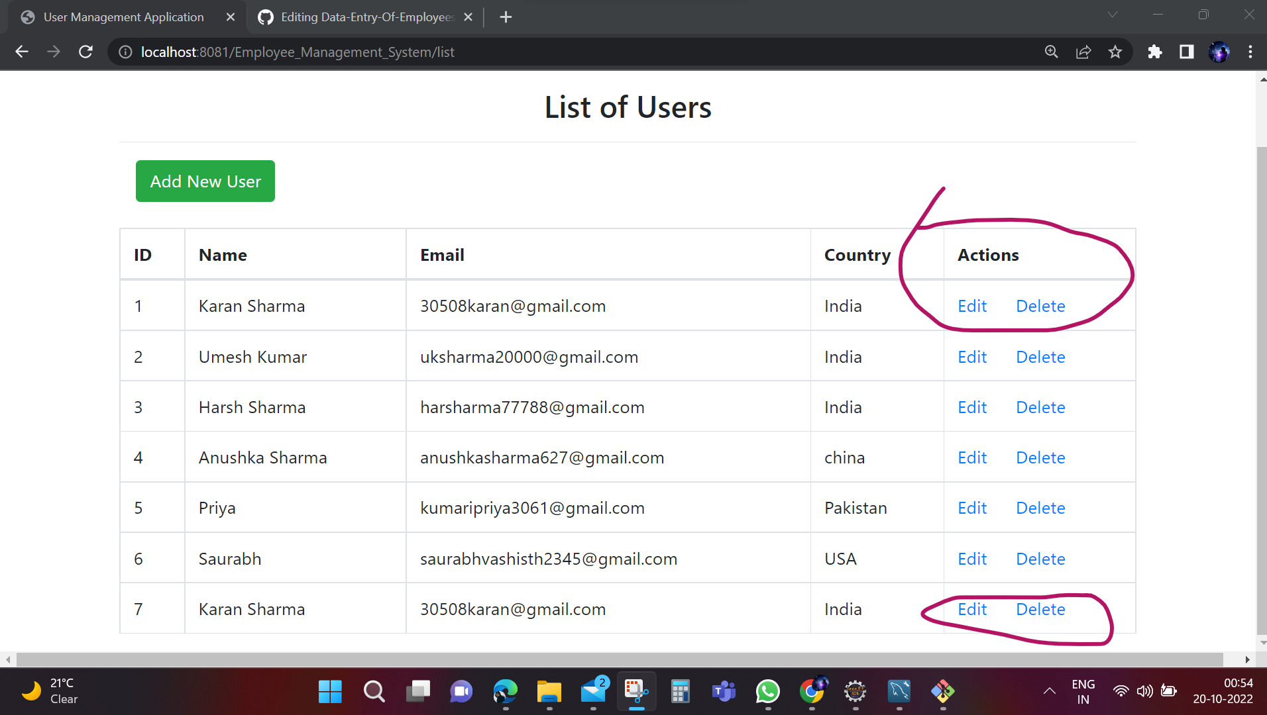
Task: Open the three-dot browser menu
Action: click(1250, 52)
